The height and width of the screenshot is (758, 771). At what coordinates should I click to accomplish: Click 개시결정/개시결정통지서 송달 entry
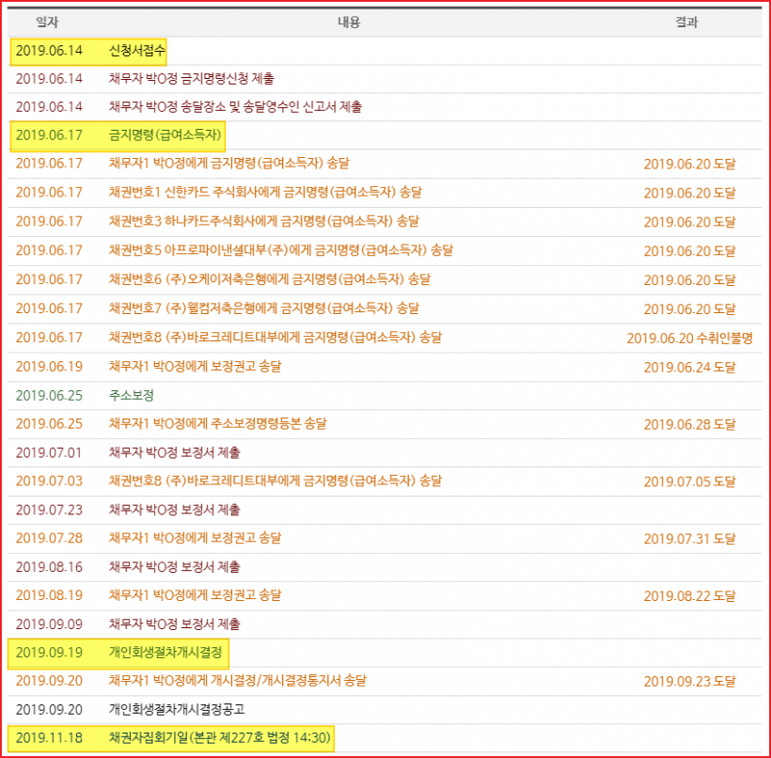point(238,681)
